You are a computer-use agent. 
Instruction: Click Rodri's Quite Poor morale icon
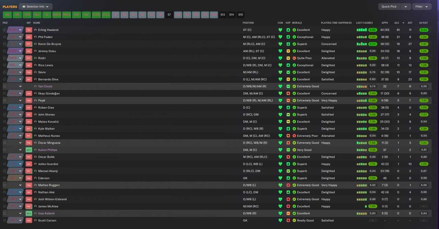pos(294,58)
